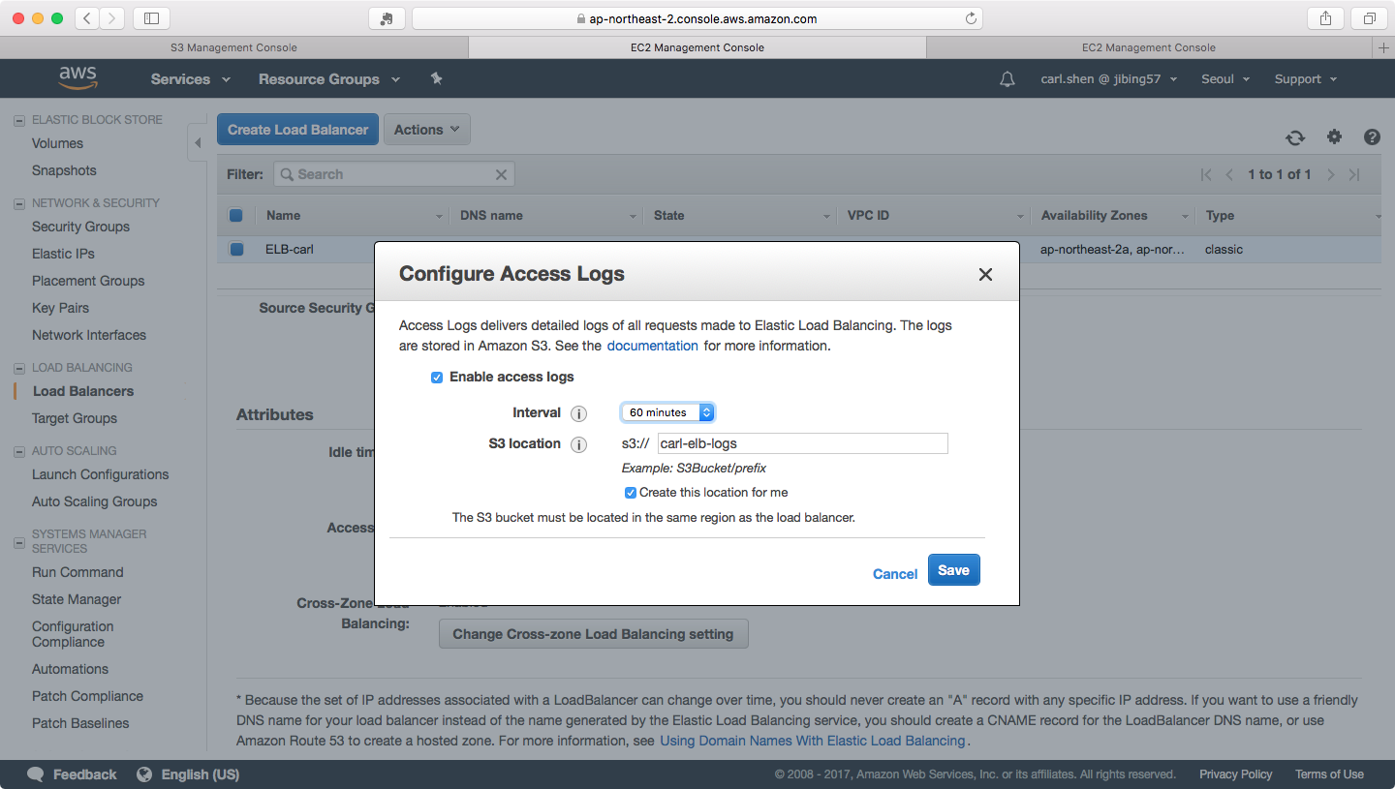The image size is (1395, 789).
Task: Clear the search filter X icon
Action: click(501, 174)
